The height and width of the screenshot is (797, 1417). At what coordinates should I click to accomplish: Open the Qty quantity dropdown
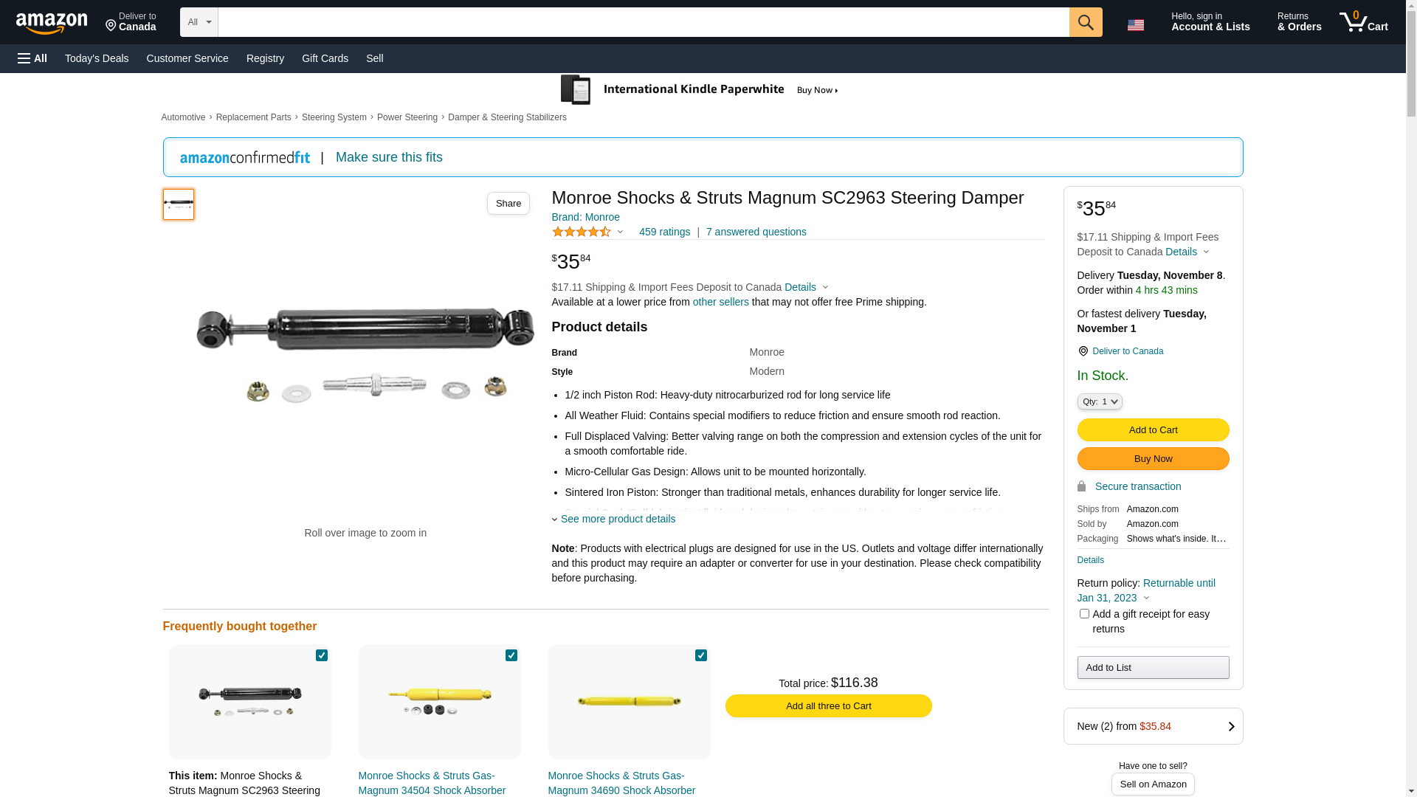(1099, 401)
